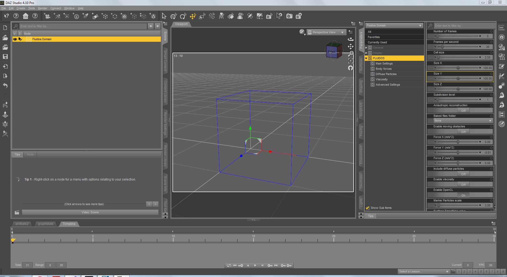
Task: Click the timeline Play button
Action: 255,265
